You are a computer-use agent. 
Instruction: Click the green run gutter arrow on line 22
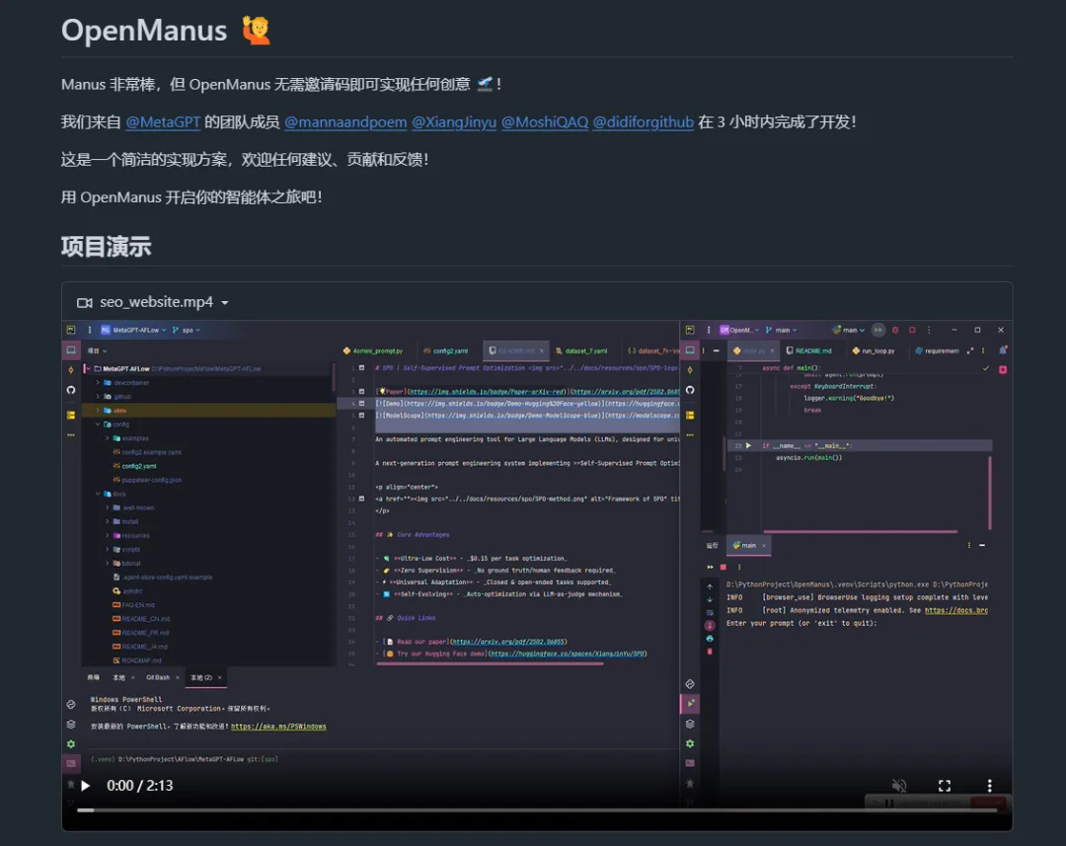pos(749,446)
